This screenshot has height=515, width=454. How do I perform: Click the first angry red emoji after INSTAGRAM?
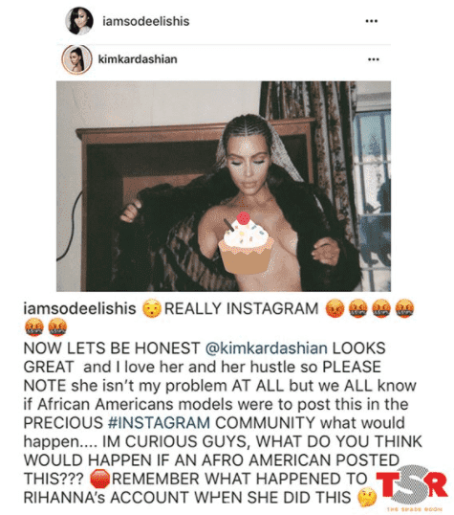(x=335, y=309)
